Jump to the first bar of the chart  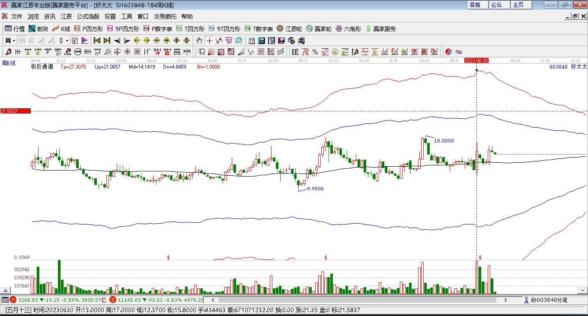97,41
